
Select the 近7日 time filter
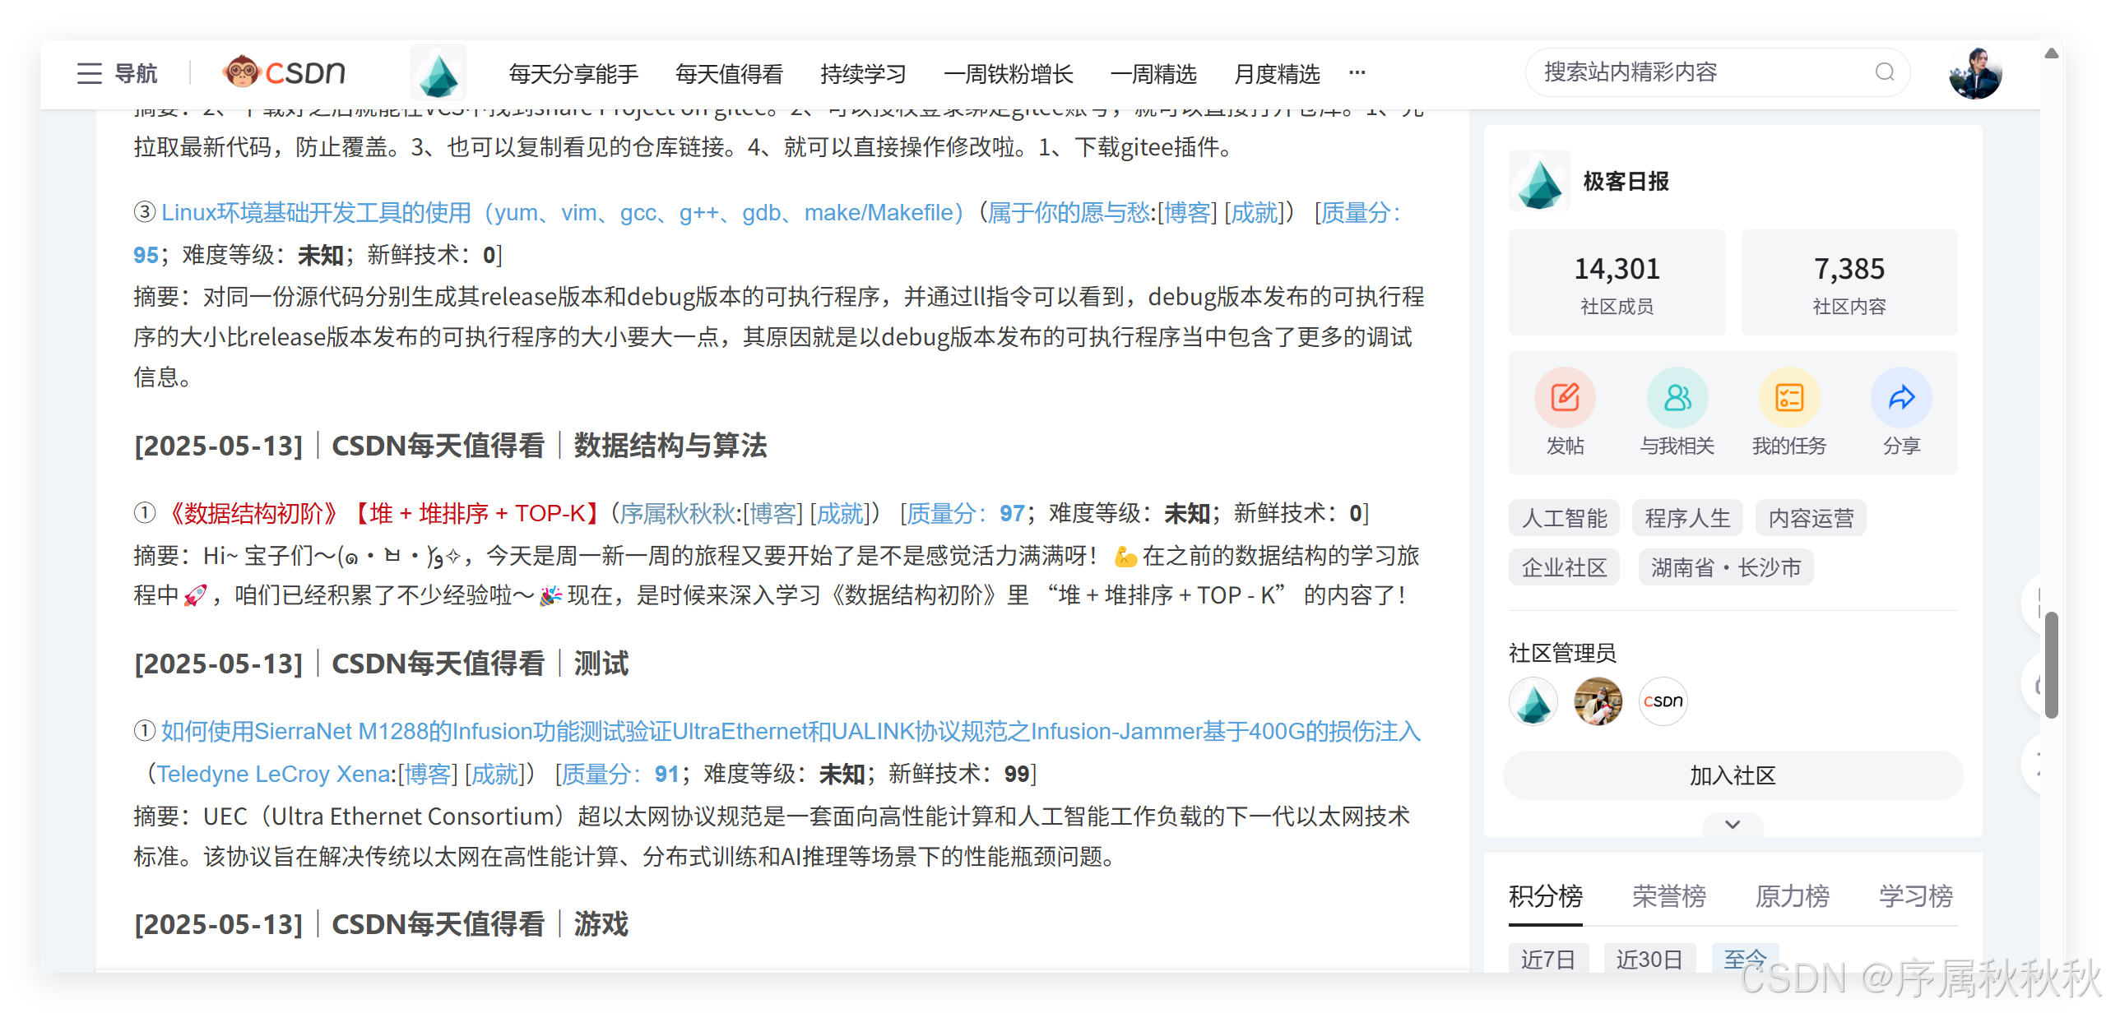(x=1547, y=959)
